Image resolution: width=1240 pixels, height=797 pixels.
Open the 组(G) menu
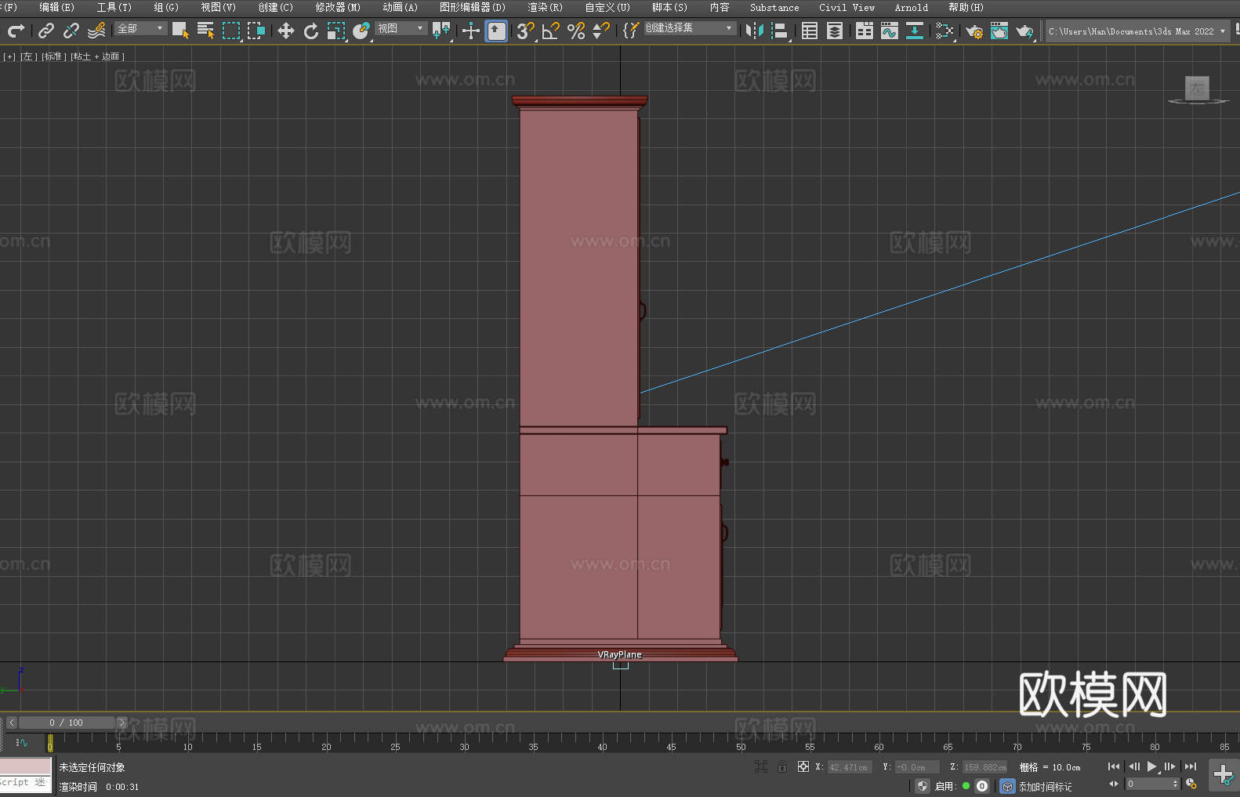pyautogui.click(x=166, y=7)
